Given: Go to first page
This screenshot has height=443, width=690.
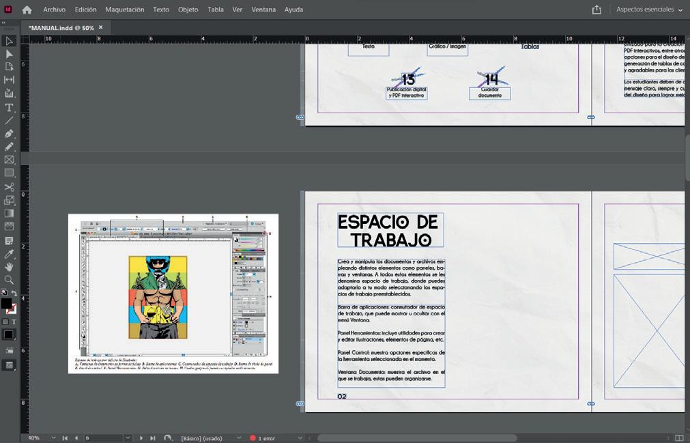Looking at the screenshot, I should [x=65, y=438].
